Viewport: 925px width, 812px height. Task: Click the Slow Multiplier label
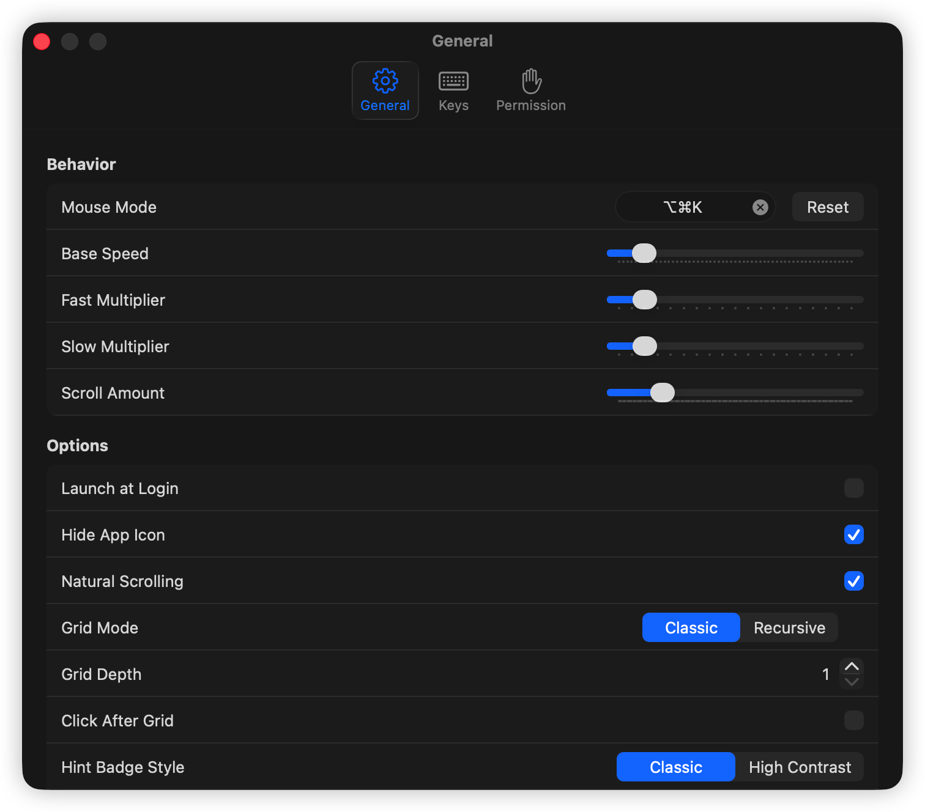(x=115, y=347)
